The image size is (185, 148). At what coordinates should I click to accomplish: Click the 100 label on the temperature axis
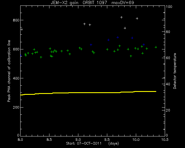[169, 7]
